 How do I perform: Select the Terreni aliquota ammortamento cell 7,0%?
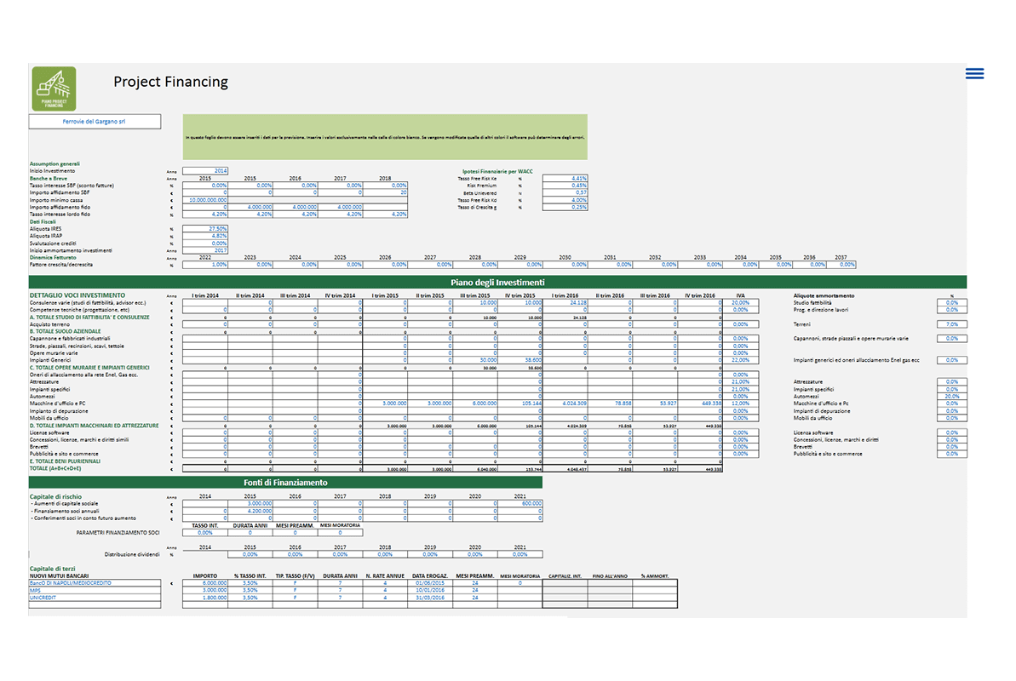(952, 324)
